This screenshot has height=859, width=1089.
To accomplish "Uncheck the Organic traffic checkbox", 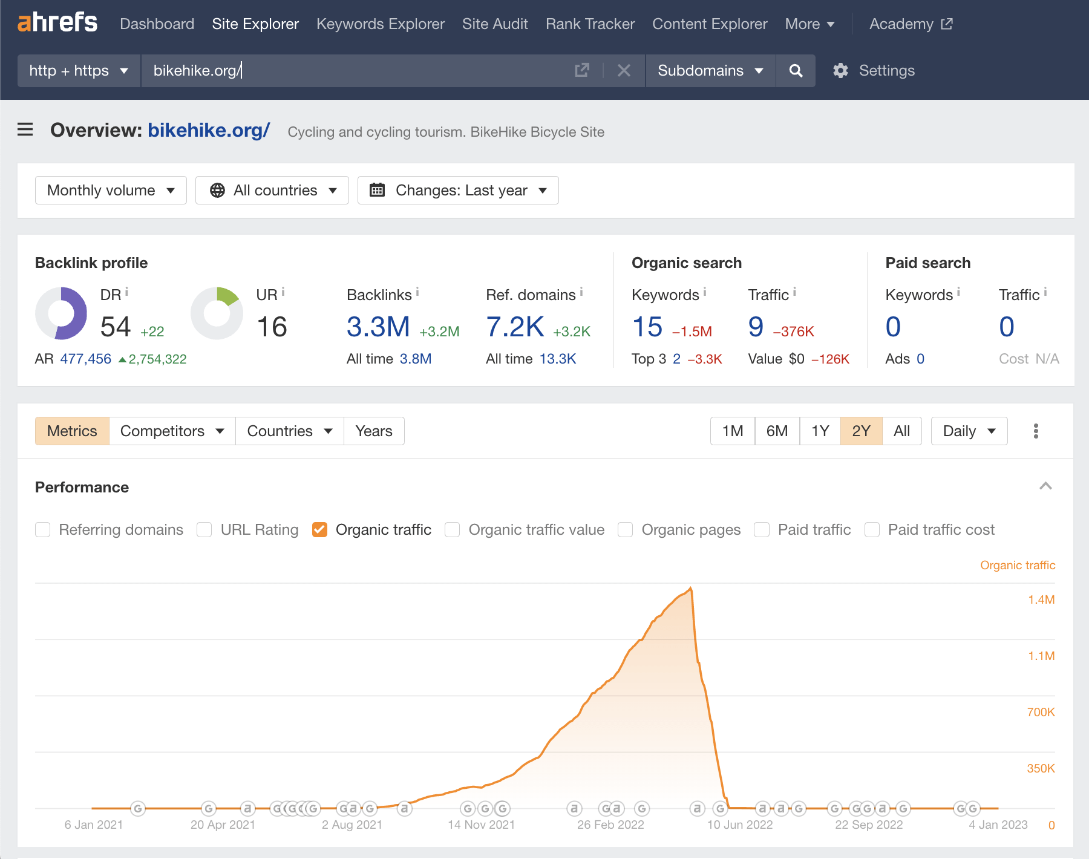I will coord(320,529).
